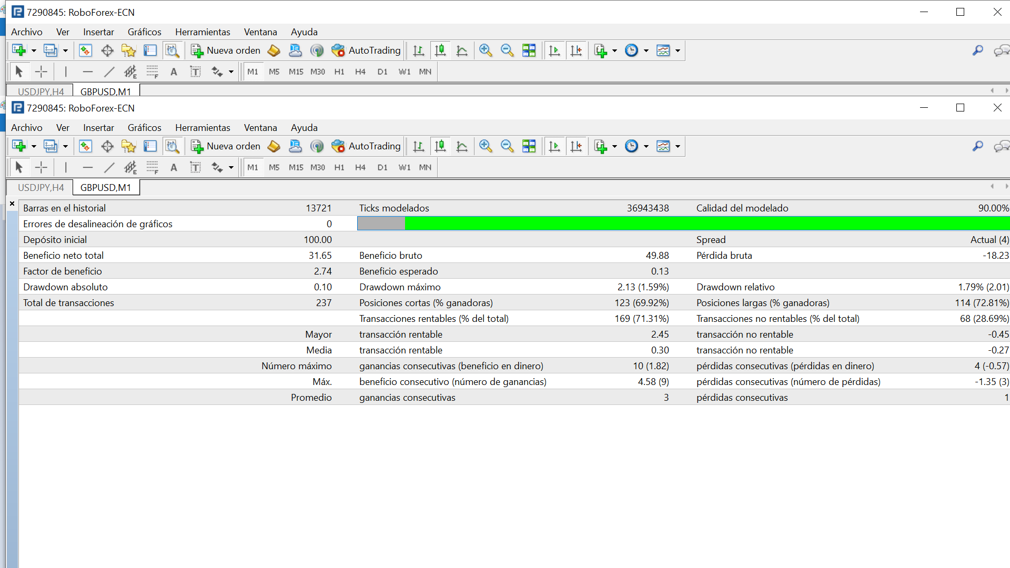The width and height of the screenshot is (1010, 568).
Task: Expand new chart dropdown arrow in upper window
Action: (x=34, y=50)
